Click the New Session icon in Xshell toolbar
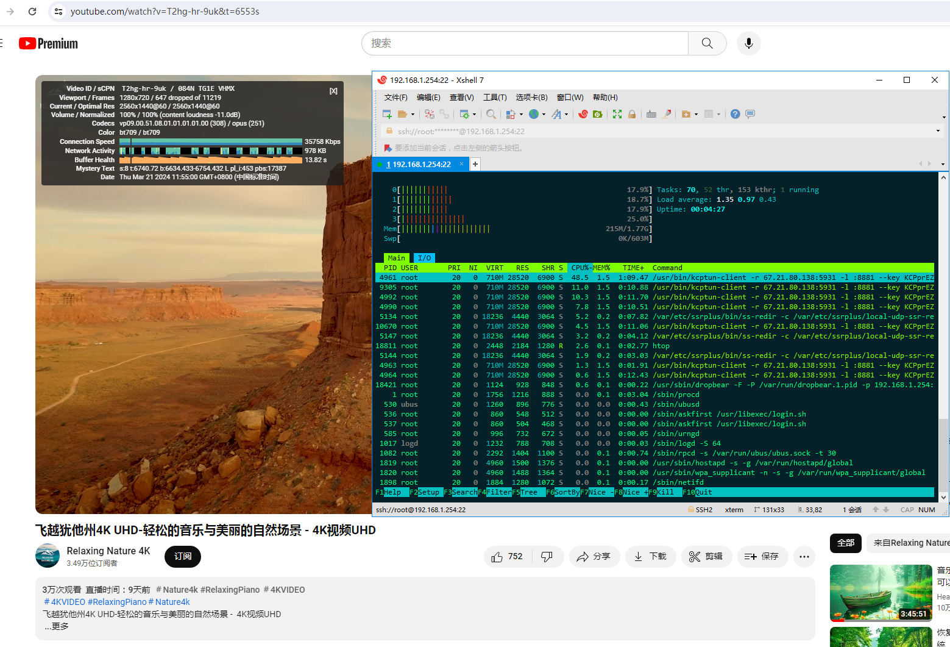The width and height of the screenshot is (950, 647). pos(387,114)
